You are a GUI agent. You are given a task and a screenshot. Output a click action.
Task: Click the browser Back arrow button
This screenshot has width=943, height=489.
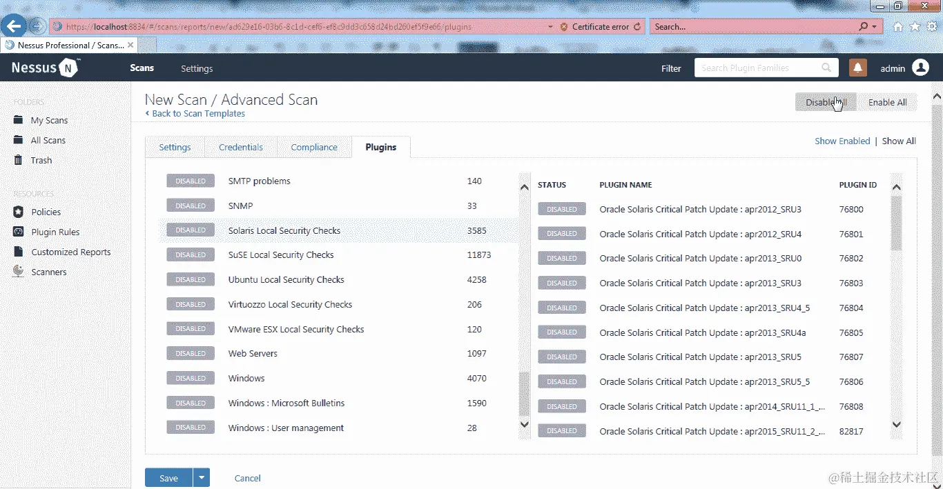[14, 26]
